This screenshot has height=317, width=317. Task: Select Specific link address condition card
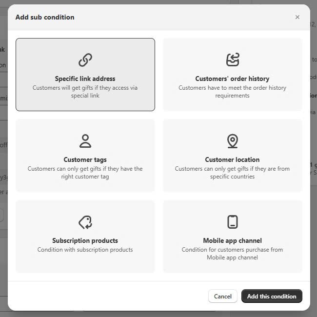tap(85, 75)
